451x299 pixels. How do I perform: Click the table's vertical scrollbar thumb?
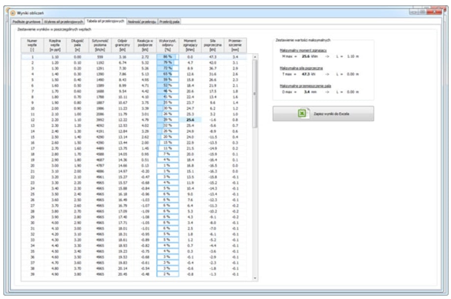[254, 93]
